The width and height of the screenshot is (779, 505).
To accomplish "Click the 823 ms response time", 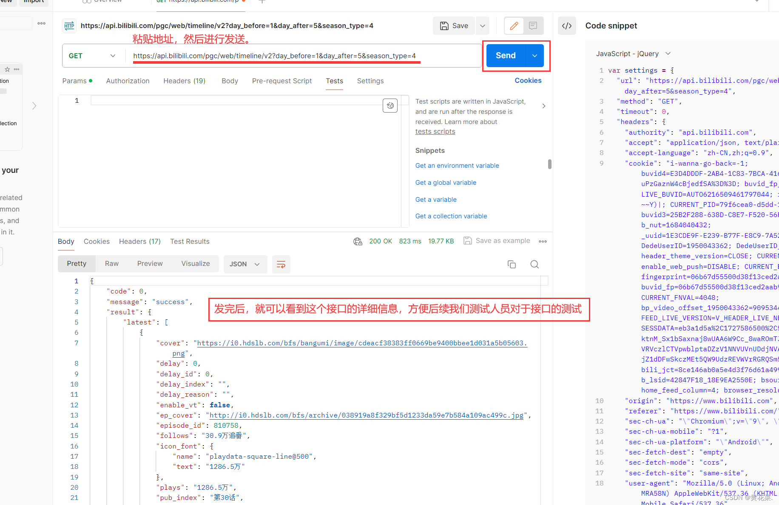I will (410, 241).
